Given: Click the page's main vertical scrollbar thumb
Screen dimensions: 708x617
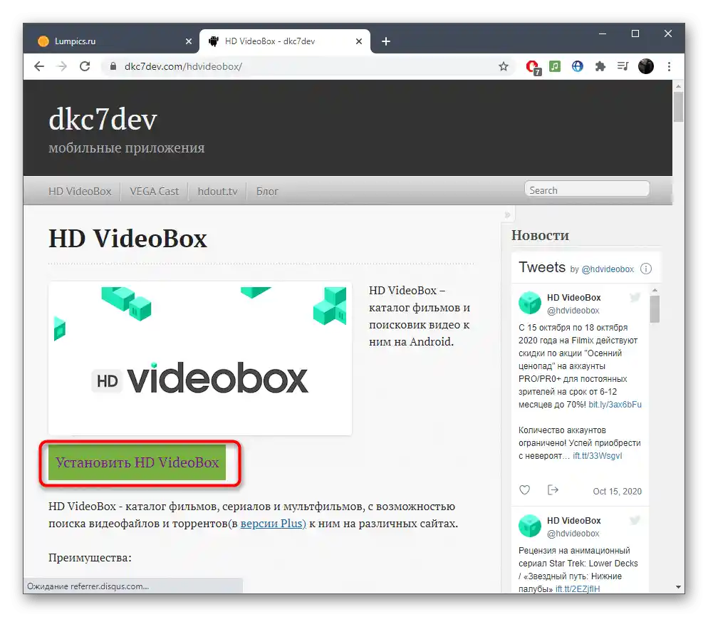Looking at the screenshot, I should click(x=678, y=107).
